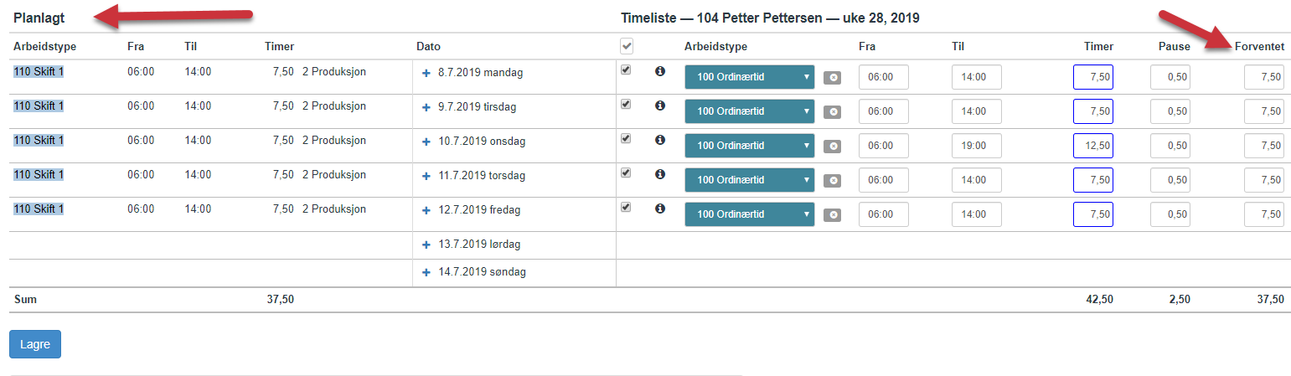The width and height of the screenshot is (1291, 376).
Task: Open the 100 Ordinærtid dropdown for onsdag
Action: coord(750,146)
